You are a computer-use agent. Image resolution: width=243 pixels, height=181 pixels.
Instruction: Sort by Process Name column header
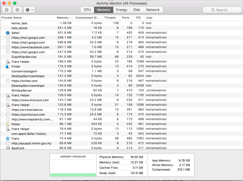point(27,18)
